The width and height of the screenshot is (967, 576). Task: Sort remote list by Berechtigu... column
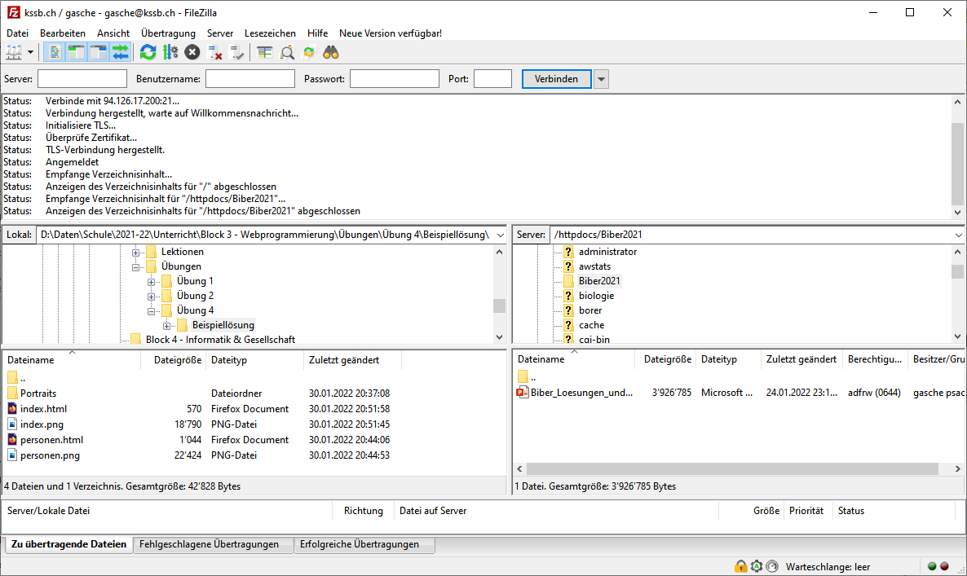[875, 359]
